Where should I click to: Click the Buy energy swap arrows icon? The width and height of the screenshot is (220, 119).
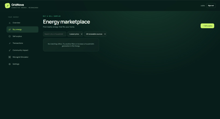[x=10, y=29]
